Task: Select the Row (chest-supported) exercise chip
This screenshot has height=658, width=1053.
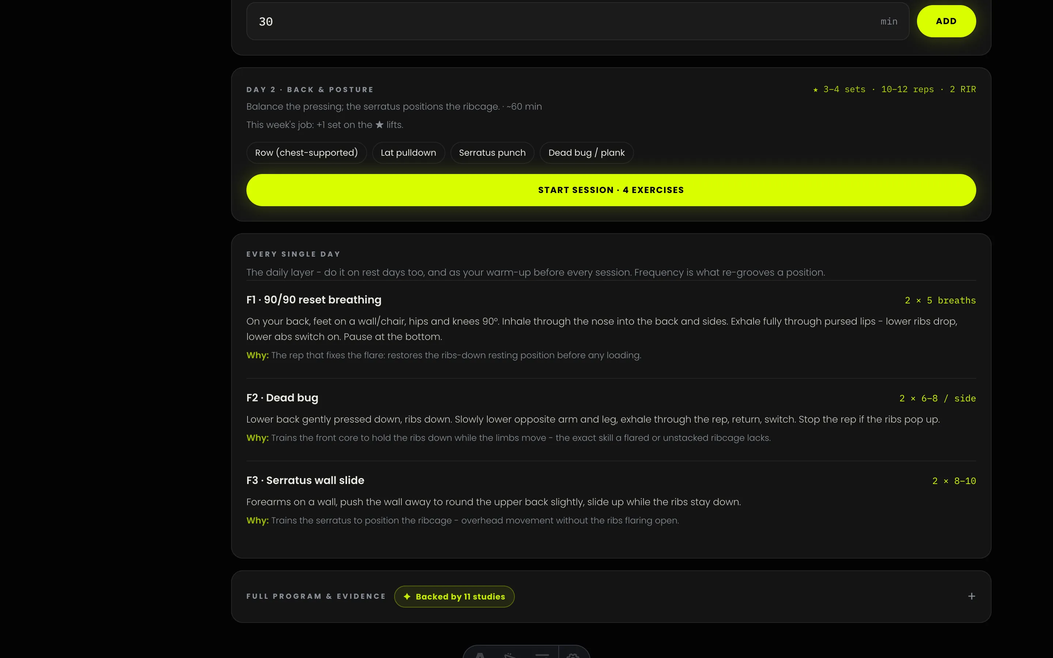Action: pyautogui.click(x=306, y=153)
